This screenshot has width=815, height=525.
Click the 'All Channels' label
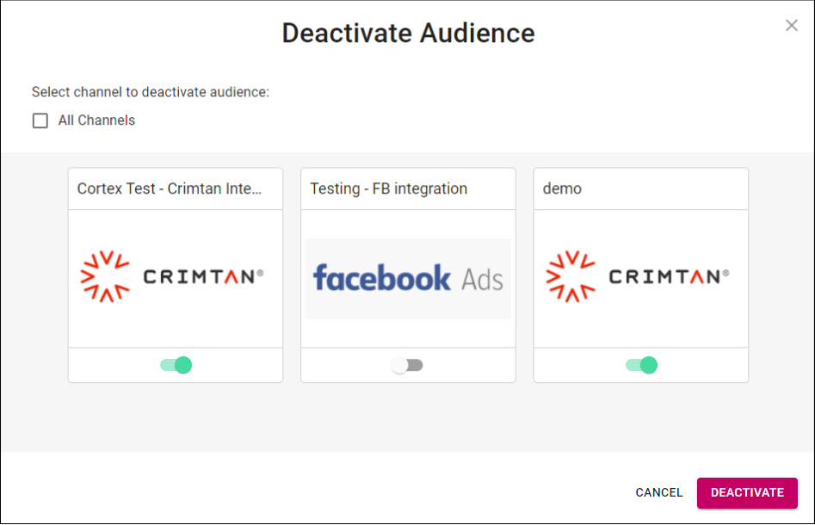coord(96,120)
